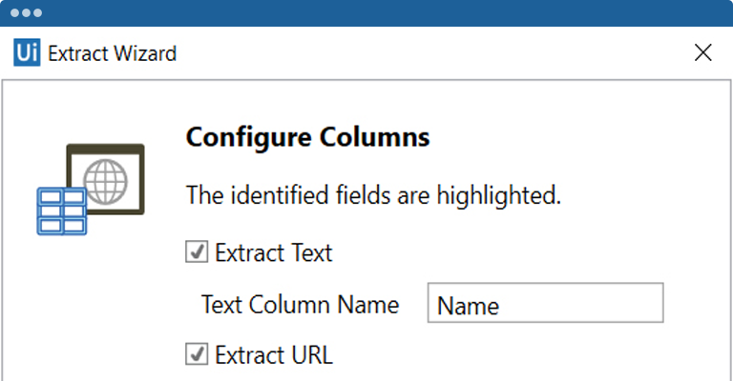Click the empty panel area beside the wizard illustration
Screen dimensions: 733x381
point(95,305)
